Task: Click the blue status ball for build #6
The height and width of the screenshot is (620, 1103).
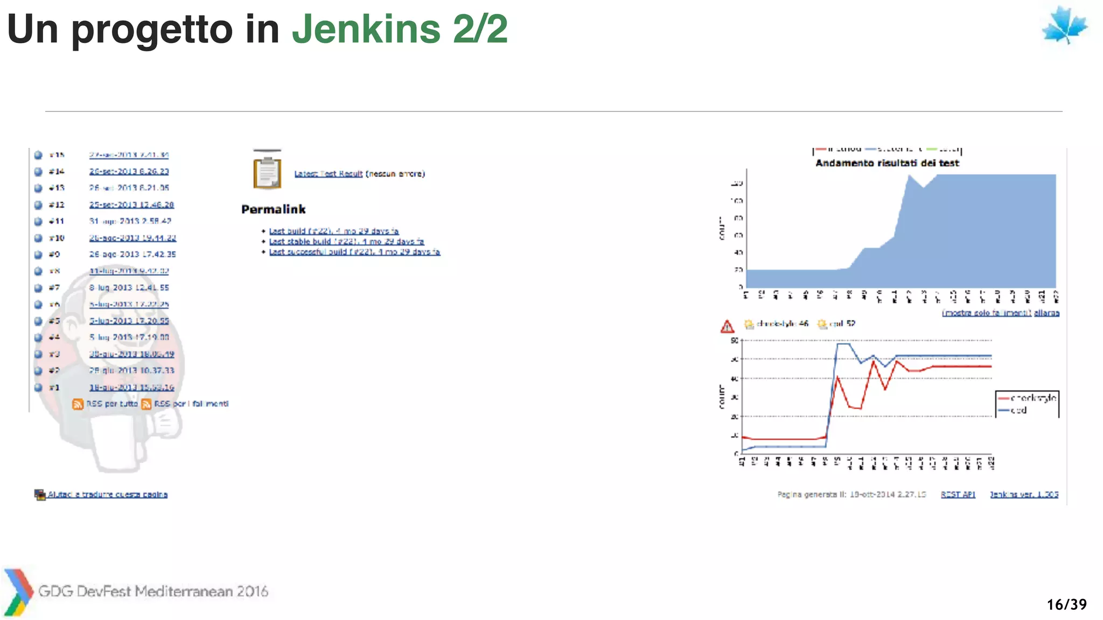Action: (x=38, y=305)
